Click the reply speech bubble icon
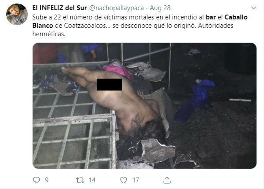The height and width of the screenshot is (189, 264). click(36, 180)
